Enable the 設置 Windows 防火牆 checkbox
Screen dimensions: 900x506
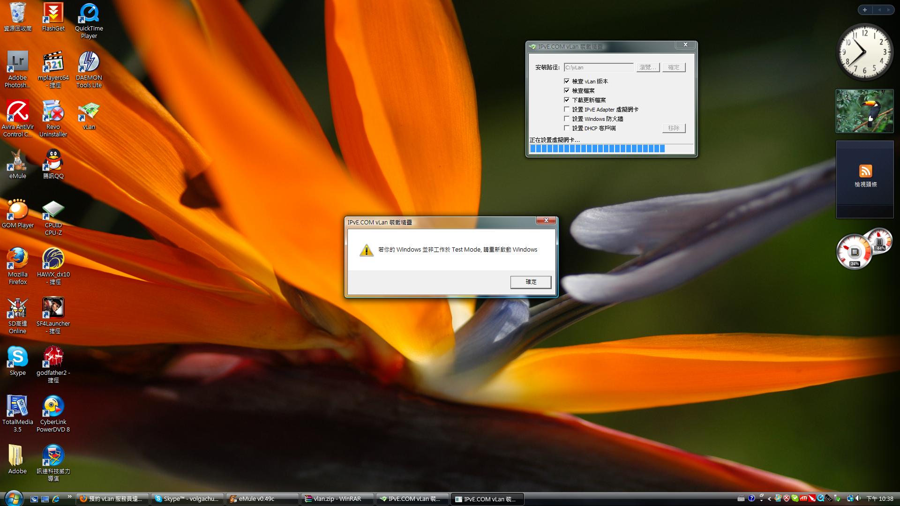567,119
